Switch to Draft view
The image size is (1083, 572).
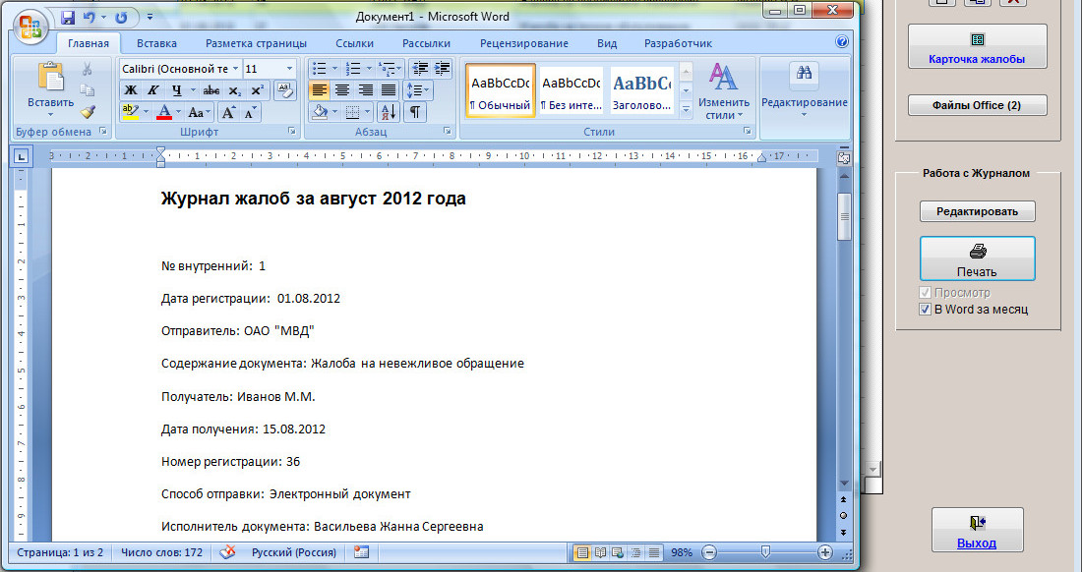653,552
